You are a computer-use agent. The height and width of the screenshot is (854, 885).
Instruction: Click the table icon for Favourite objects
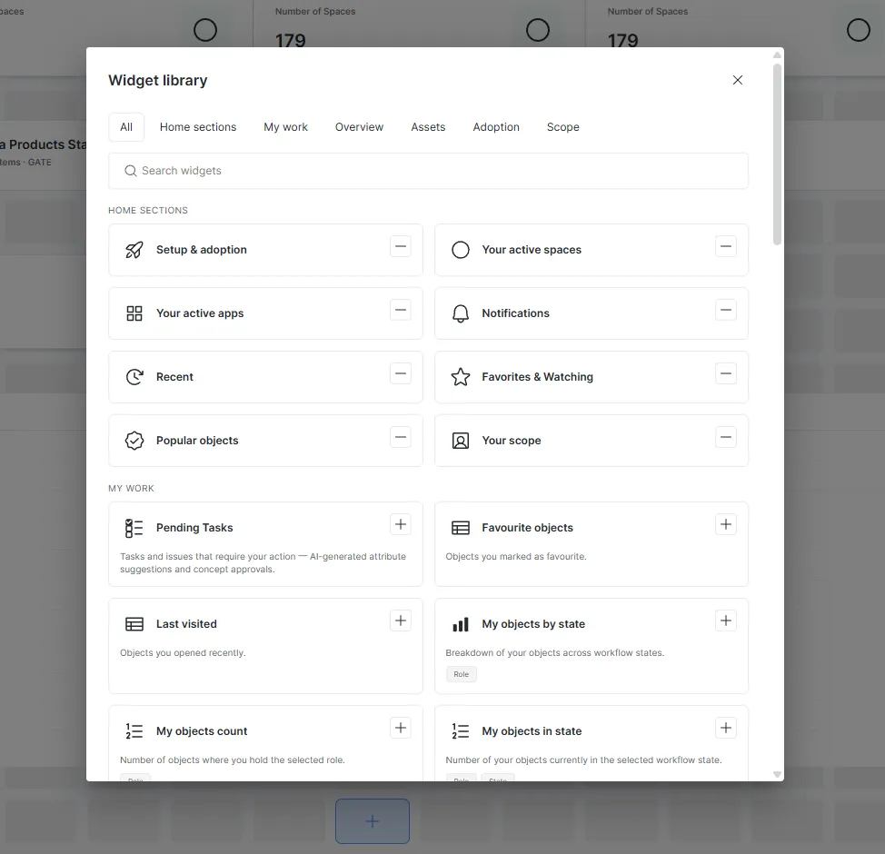461,528
